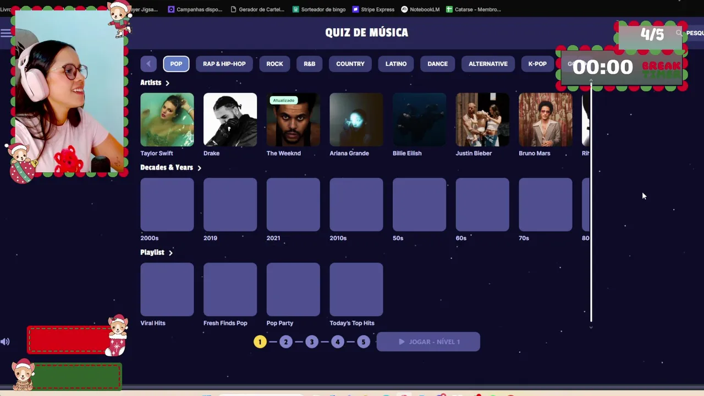Select level step 5 circle

tap(363, 342)
